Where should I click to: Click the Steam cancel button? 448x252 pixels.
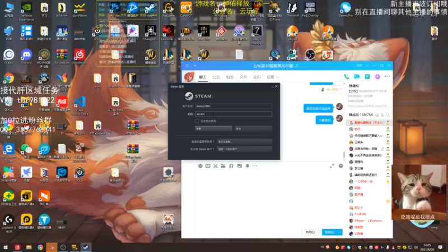click(253, 128)
